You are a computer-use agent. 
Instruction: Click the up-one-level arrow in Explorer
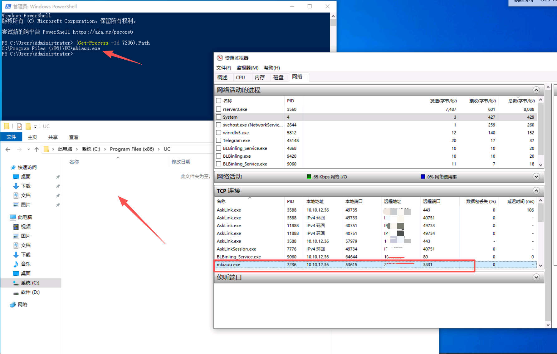[x=37, y=150]
